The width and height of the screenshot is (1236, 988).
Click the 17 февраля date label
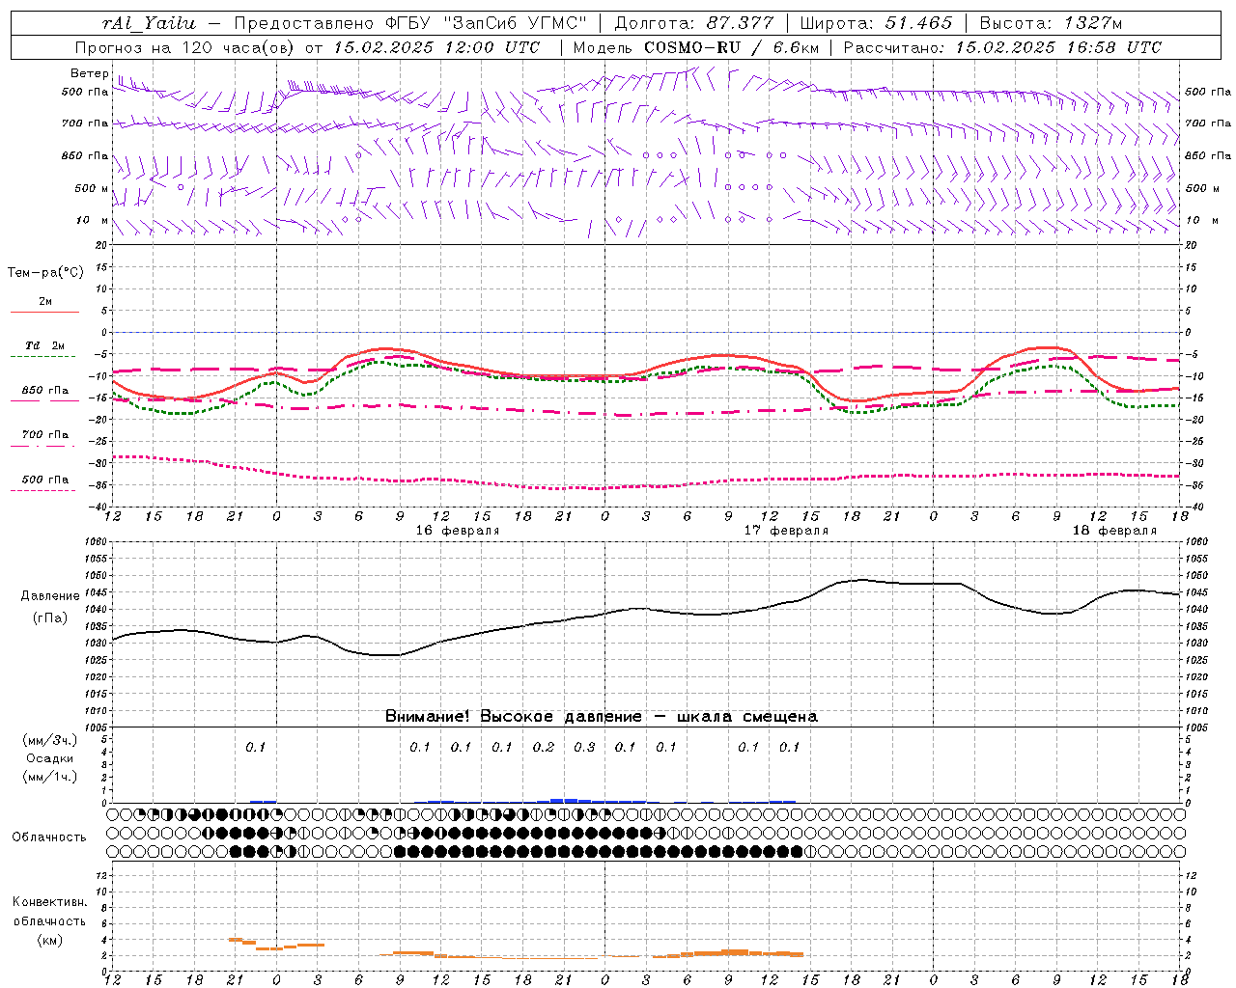(786, 531)
